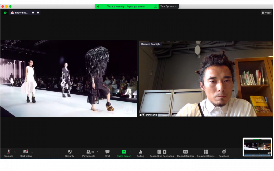Open the Security shield menu
The image size is (274, 171).
coord(70,153)
